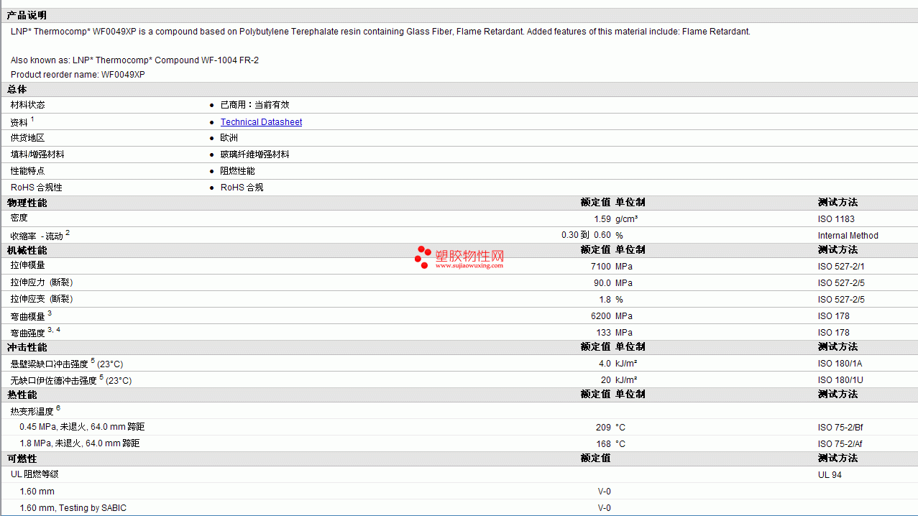Click the "1.8 MPa, 未退火, 64.0 mm 跨距" label
Image resolution: width=918 pixels, height=516 pixels.
tap(80, 443)
